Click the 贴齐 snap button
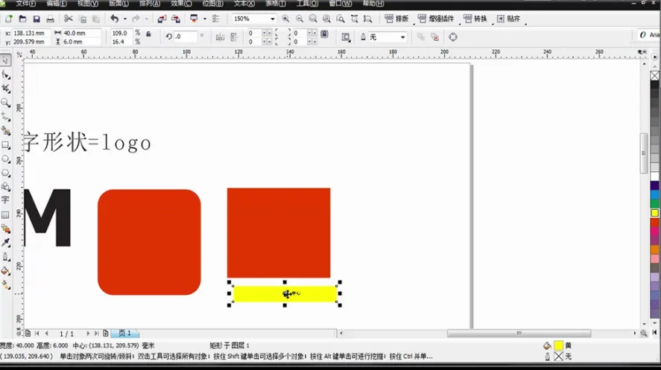The height and width of the screenshot is (370, 661). [508, 19]
